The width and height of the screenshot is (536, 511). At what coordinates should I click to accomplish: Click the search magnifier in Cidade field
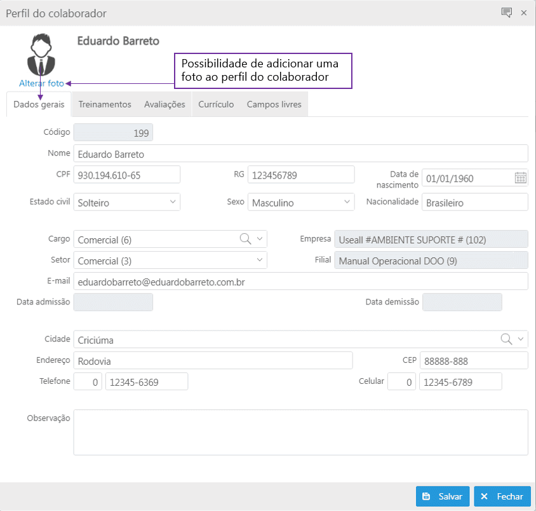coord(506,339)
